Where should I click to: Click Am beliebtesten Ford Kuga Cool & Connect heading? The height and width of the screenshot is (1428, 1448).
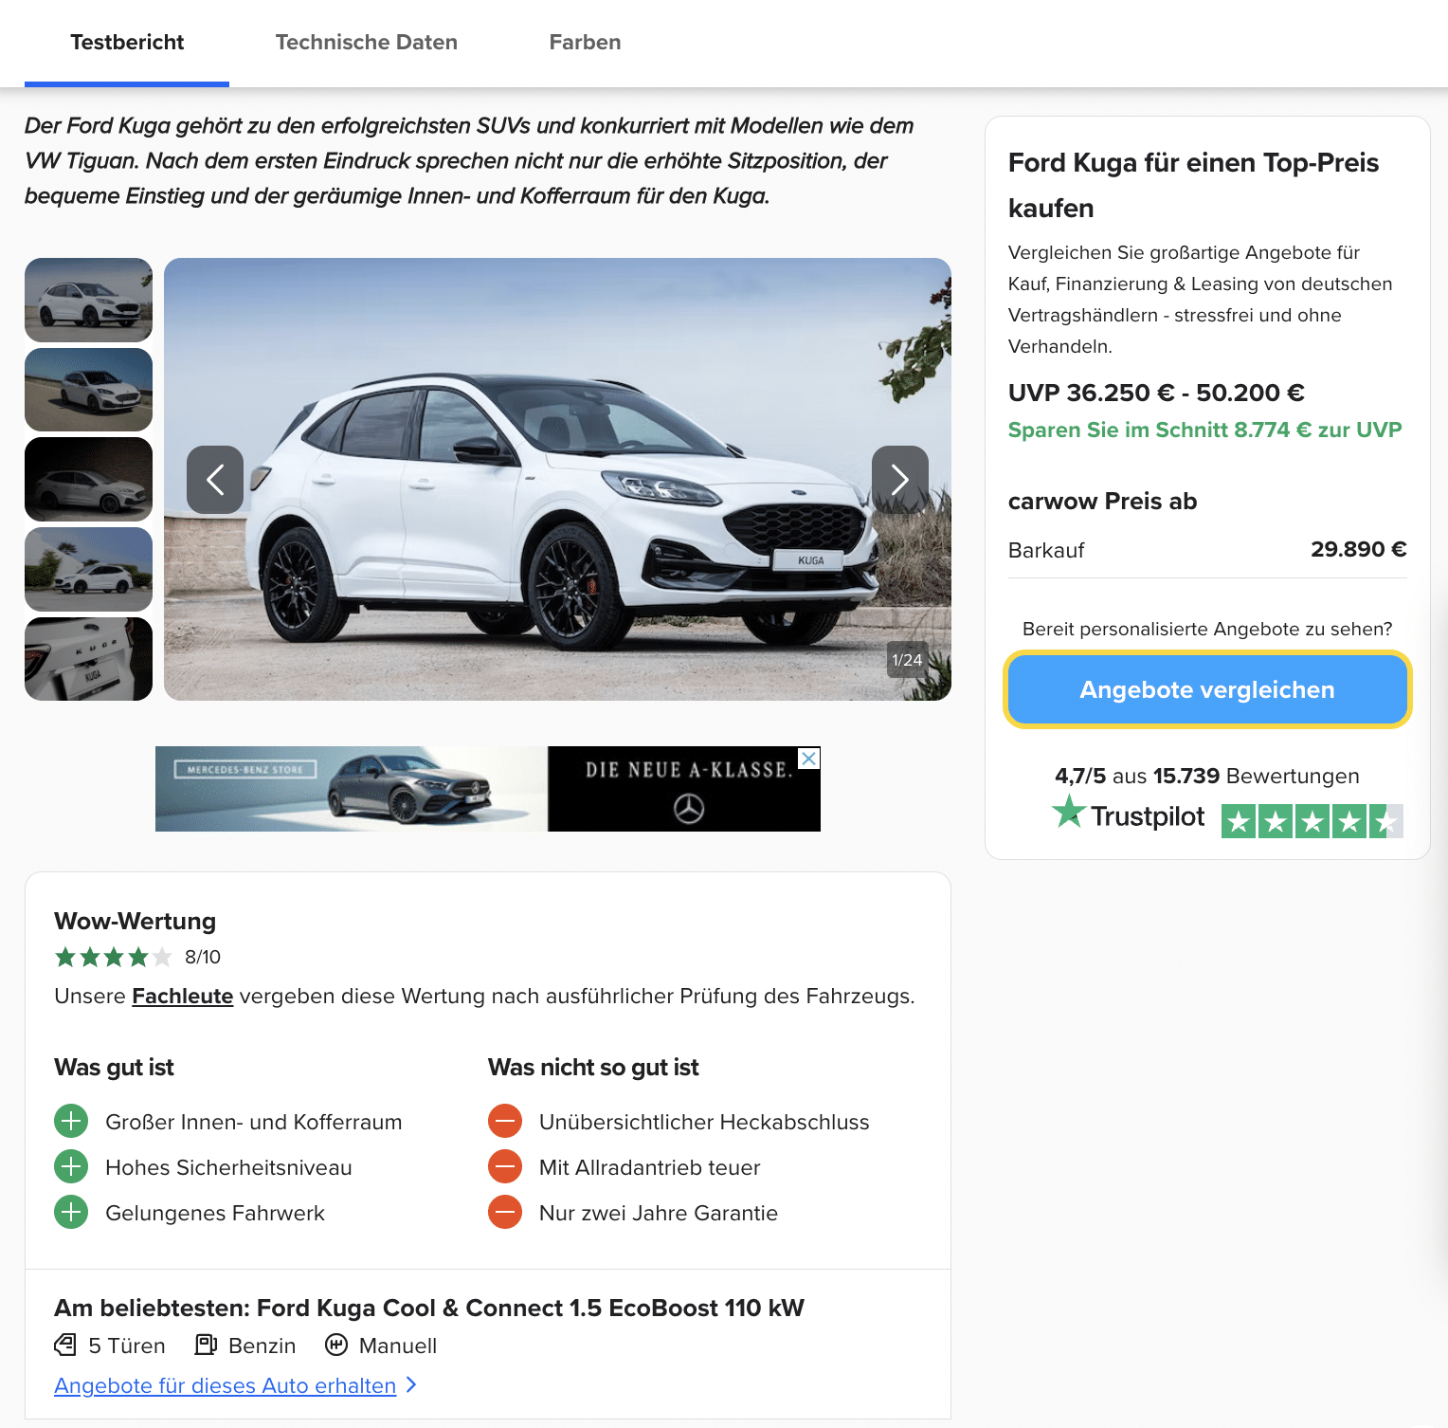429,1308
